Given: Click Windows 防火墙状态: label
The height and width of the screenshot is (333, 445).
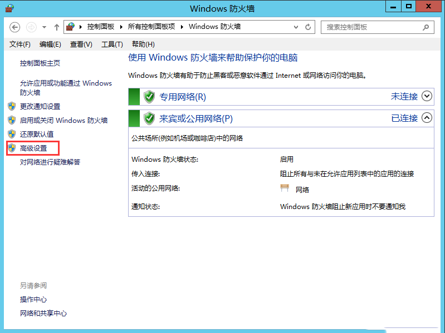Looking at the screenshot, I should [x=165, y=160].
